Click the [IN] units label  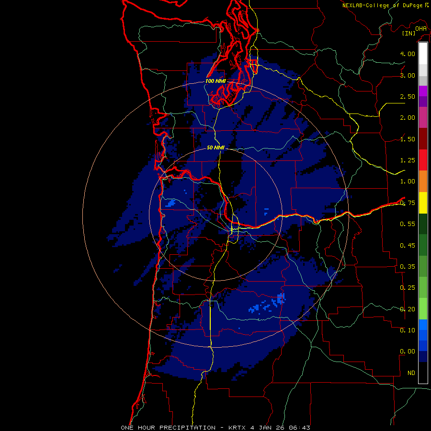pos(408,33)
